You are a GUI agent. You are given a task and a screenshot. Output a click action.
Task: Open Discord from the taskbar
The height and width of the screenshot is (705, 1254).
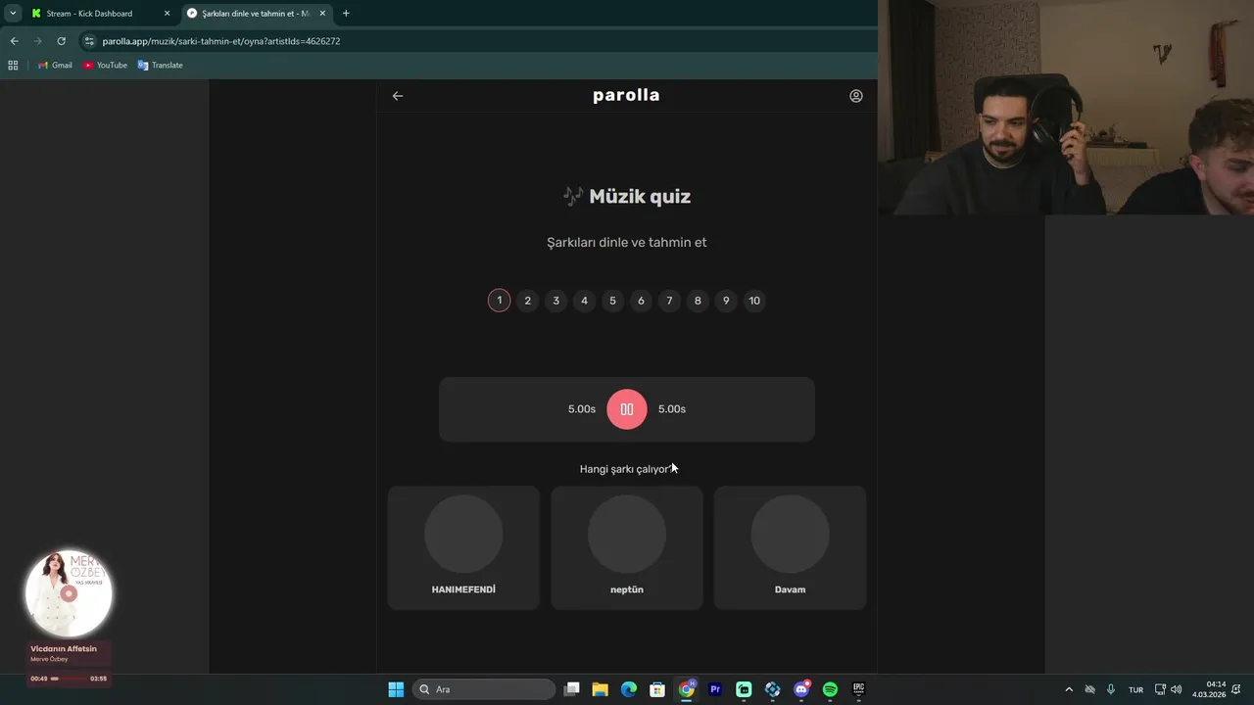(x=801, y=689)
